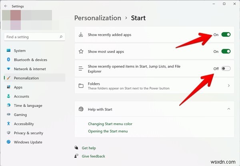Open Folders settings via chevron
The image size is (240, 166).
[229, 86]
